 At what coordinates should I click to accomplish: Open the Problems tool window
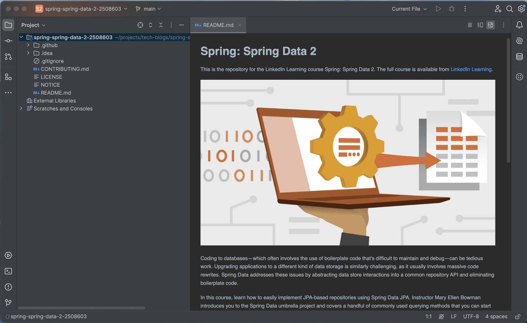[x=8, y=287]
